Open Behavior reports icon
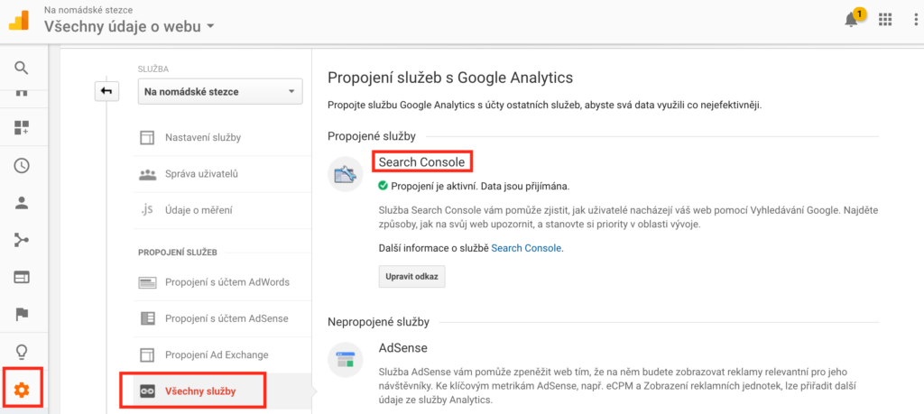Image resolution: width=924 pixels, height=414 pixels. click(22, 276)
